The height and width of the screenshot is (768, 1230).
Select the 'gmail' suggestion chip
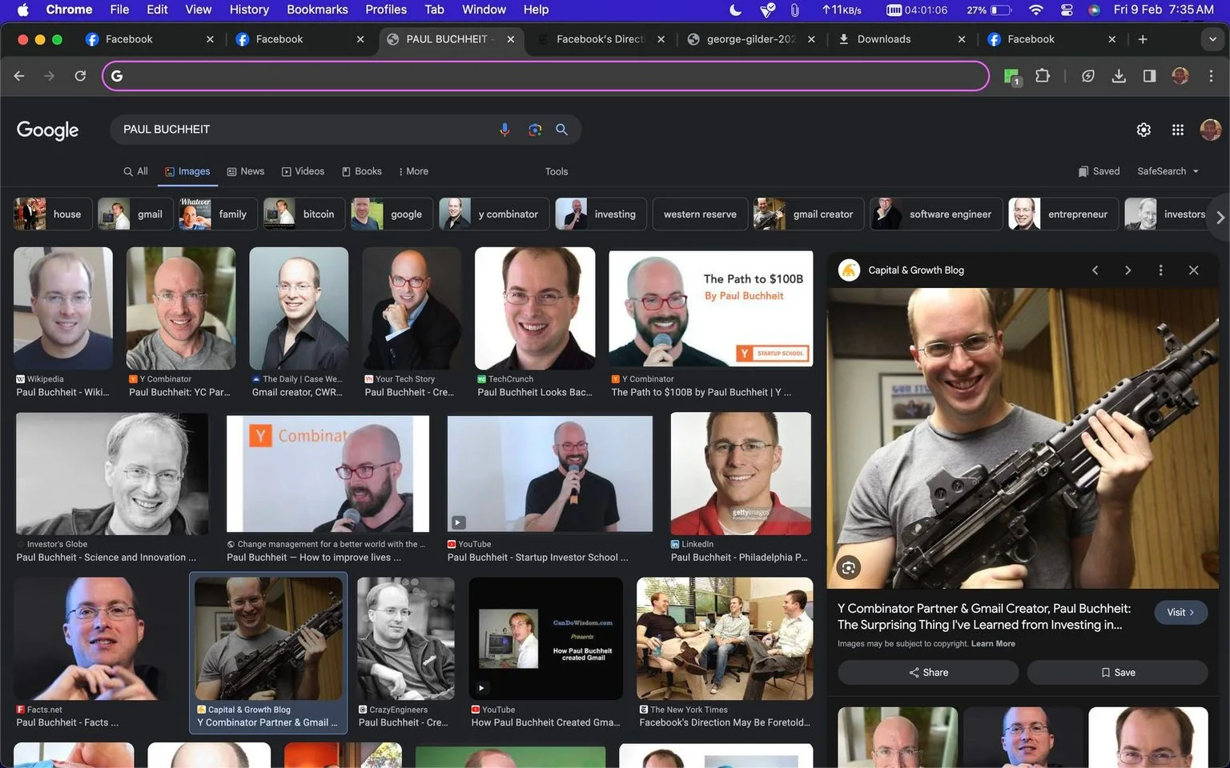coord(135,214)
